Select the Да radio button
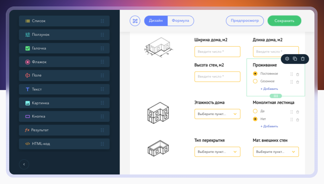 coord(255,111)
